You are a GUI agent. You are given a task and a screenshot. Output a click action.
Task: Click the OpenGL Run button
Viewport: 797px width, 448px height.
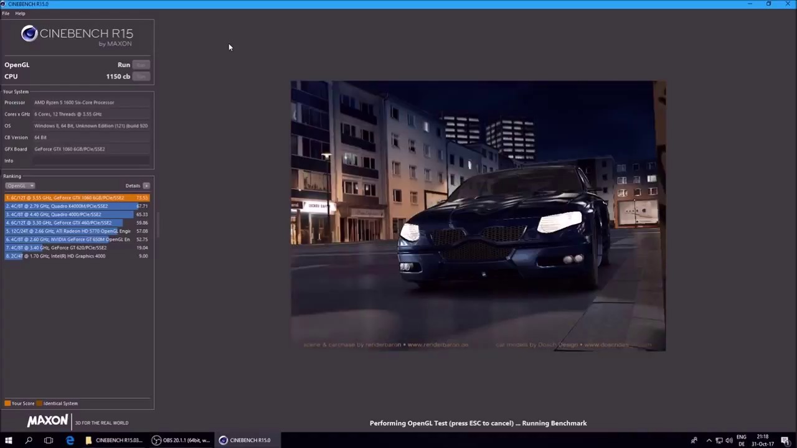pos(141,65)
